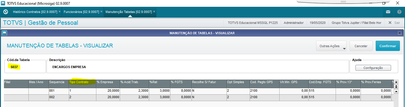
Task: Click the S037 table code field
Action: click(25, 67)
